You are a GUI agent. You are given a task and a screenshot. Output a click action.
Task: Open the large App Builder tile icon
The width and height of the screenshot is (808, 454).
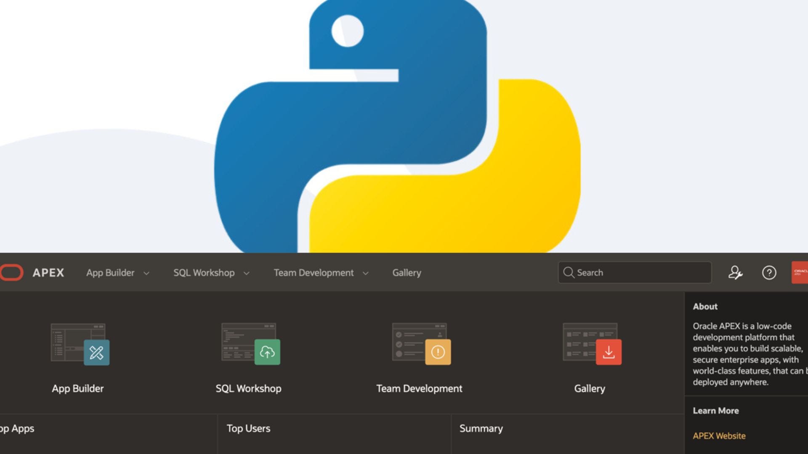pyautogui.click(x=80, y=344)
